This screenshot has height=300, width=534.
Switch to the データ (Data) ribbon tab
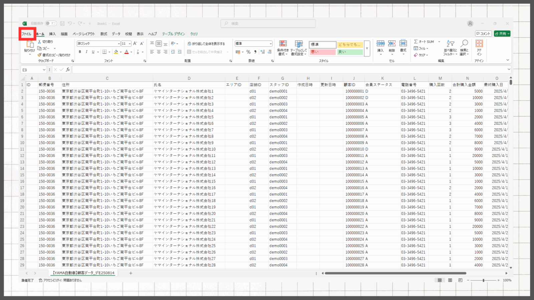click(116, 34)
